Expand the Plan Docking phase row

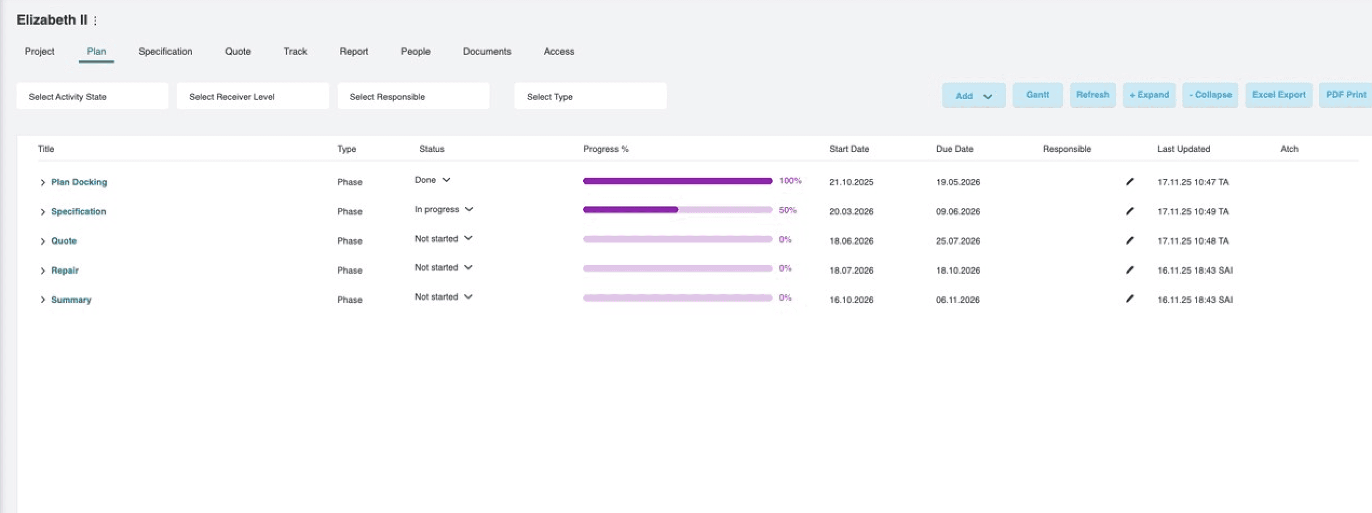pyautogui.click(x=43, y=183)
